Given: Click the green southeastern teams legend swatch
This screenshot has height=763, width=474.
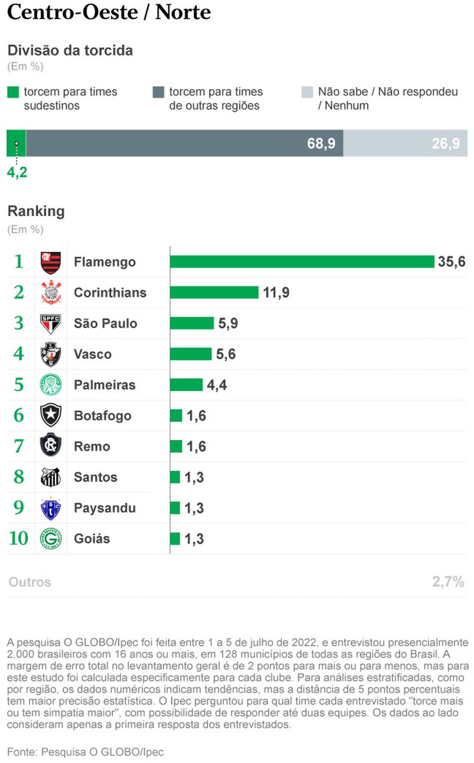Looking at the screenshot, I should pos(13,92).
